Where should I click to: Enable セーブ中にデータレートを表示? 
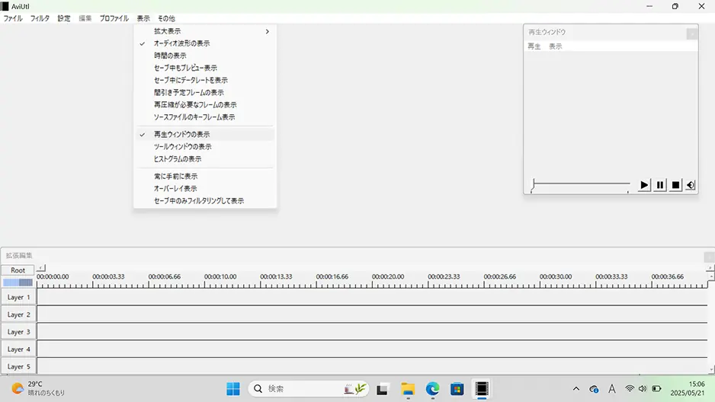[x=205, y=80]
